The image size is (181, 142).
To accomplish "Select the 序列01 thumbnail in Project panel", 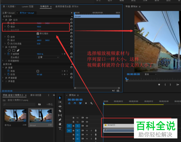I will click(15, 116).
